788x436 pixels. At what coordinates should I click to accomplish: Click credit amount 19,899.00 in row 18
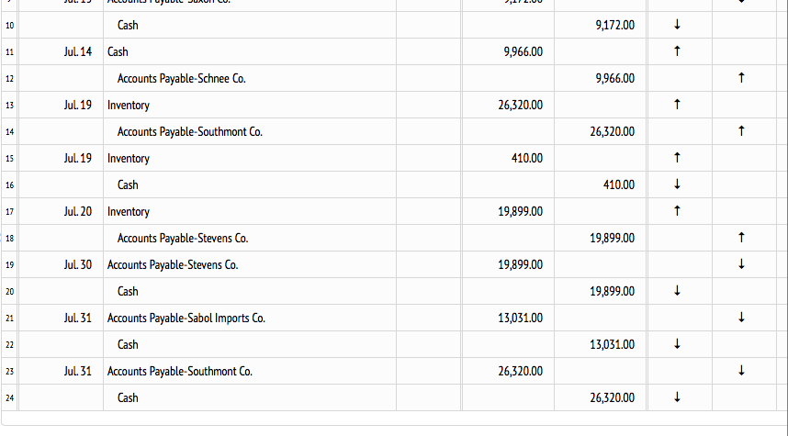tap(612, 238)
